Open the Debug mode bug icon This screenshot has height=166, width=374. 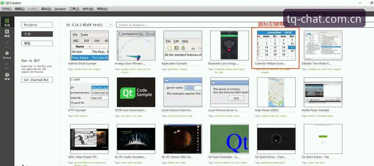click(7, 55)
